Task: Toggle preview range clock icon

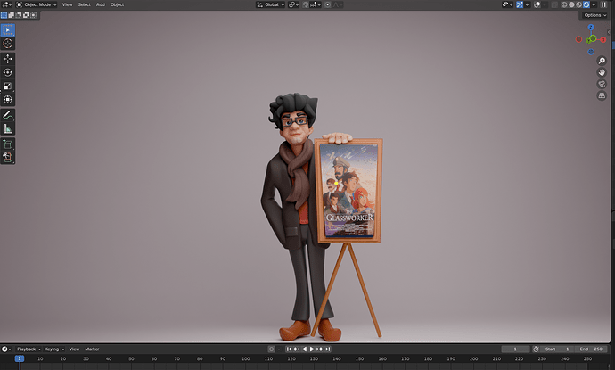Action: [x=536, y=349]
